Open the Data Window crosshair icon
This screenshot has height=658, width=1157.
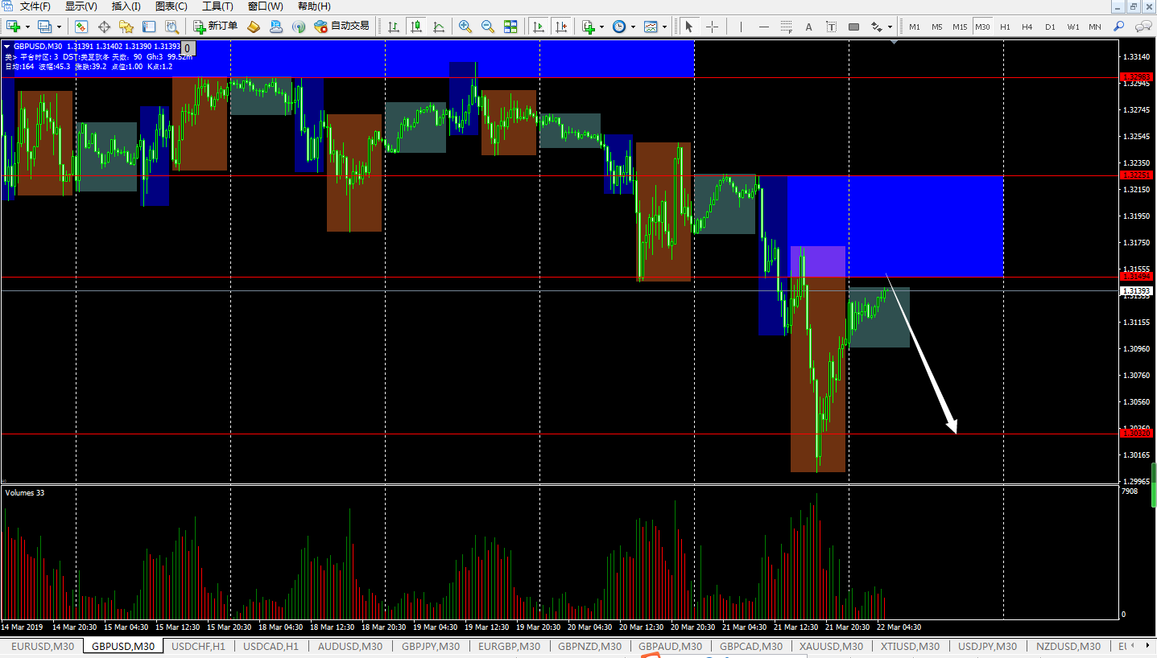(104, 27)
